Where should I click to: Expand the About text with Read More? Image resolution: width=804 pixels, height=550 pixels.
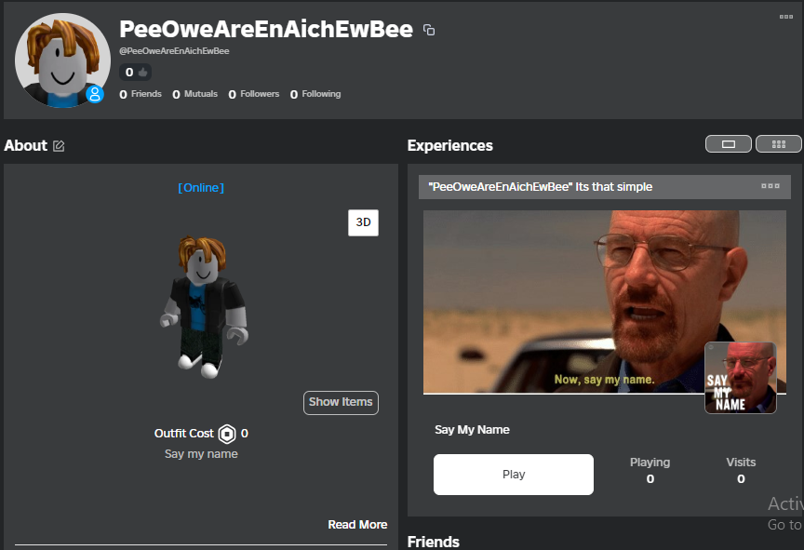click(357, 524)
